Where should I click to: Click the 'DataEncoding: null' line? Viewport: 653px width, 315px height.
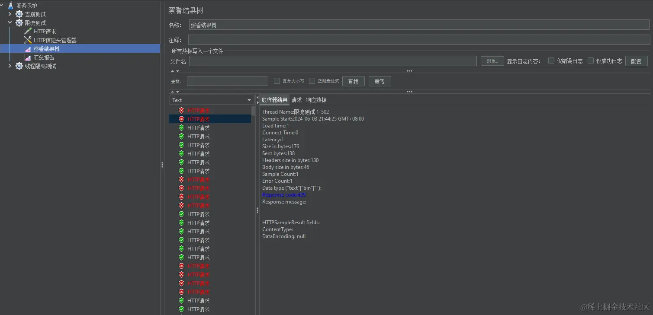(x=284, y=236)
